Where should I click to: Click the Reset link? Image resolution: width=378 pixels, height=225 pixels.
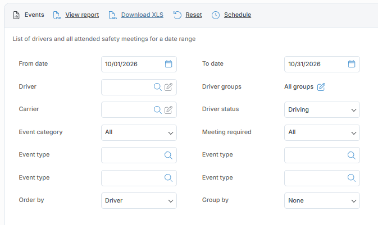pos(194,15)
